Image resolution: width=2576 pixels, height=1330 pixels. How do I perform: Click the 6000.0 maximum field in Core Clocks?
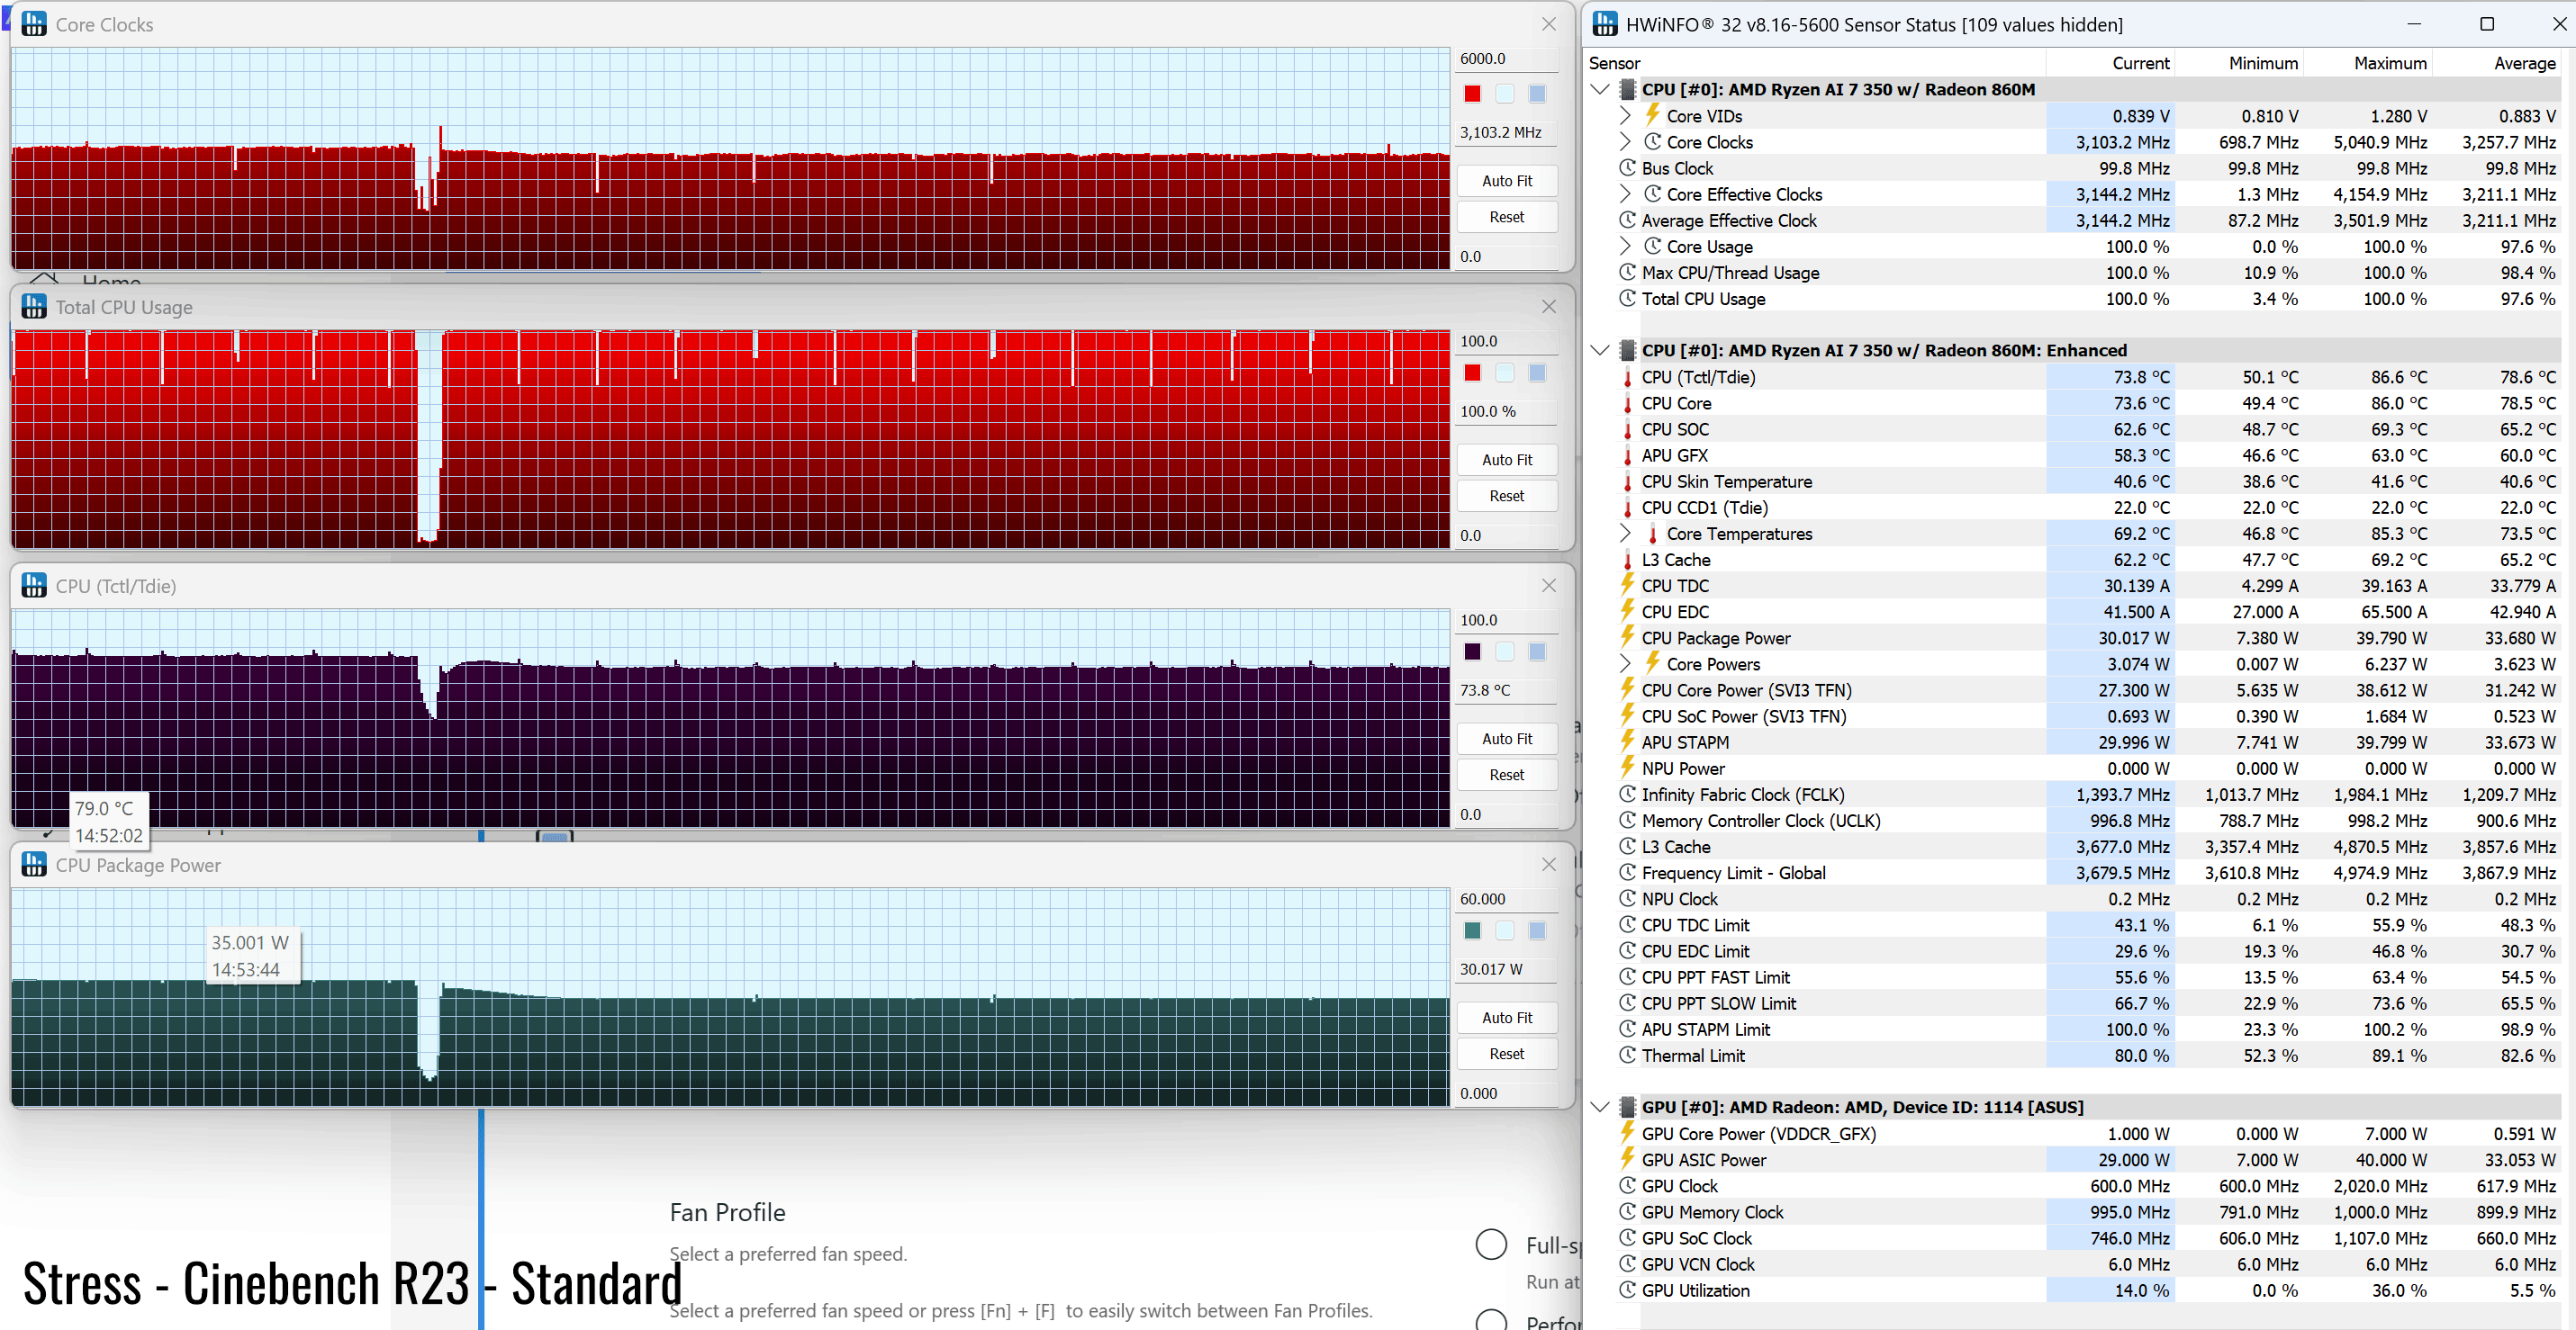(1506, 59)
